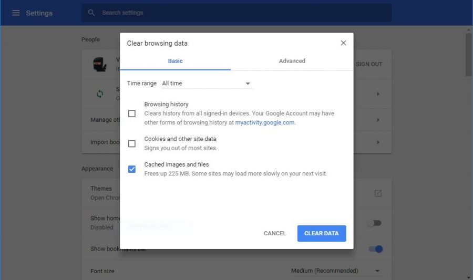Viewport: 473px width, 280px height.
Task: Open the myactivity.google.com link
Action: coord(264,122)
